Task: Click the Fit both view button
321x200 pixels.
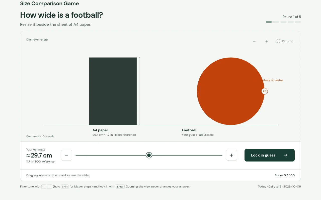Action: pyautogui.click(x=285, y=41)
